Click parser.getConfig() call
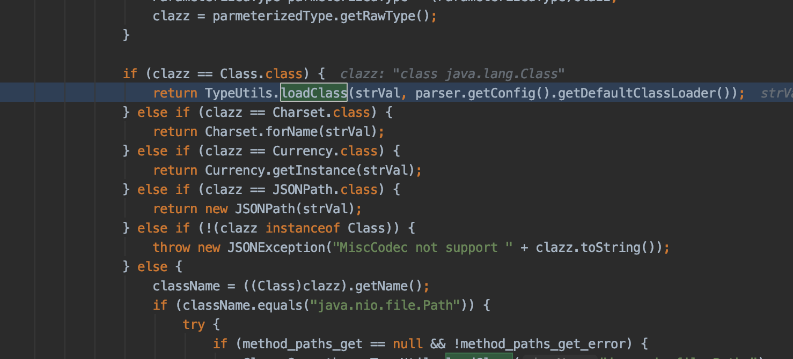The height and width of the screenshot is (359, 793). [x=482, y=93]
